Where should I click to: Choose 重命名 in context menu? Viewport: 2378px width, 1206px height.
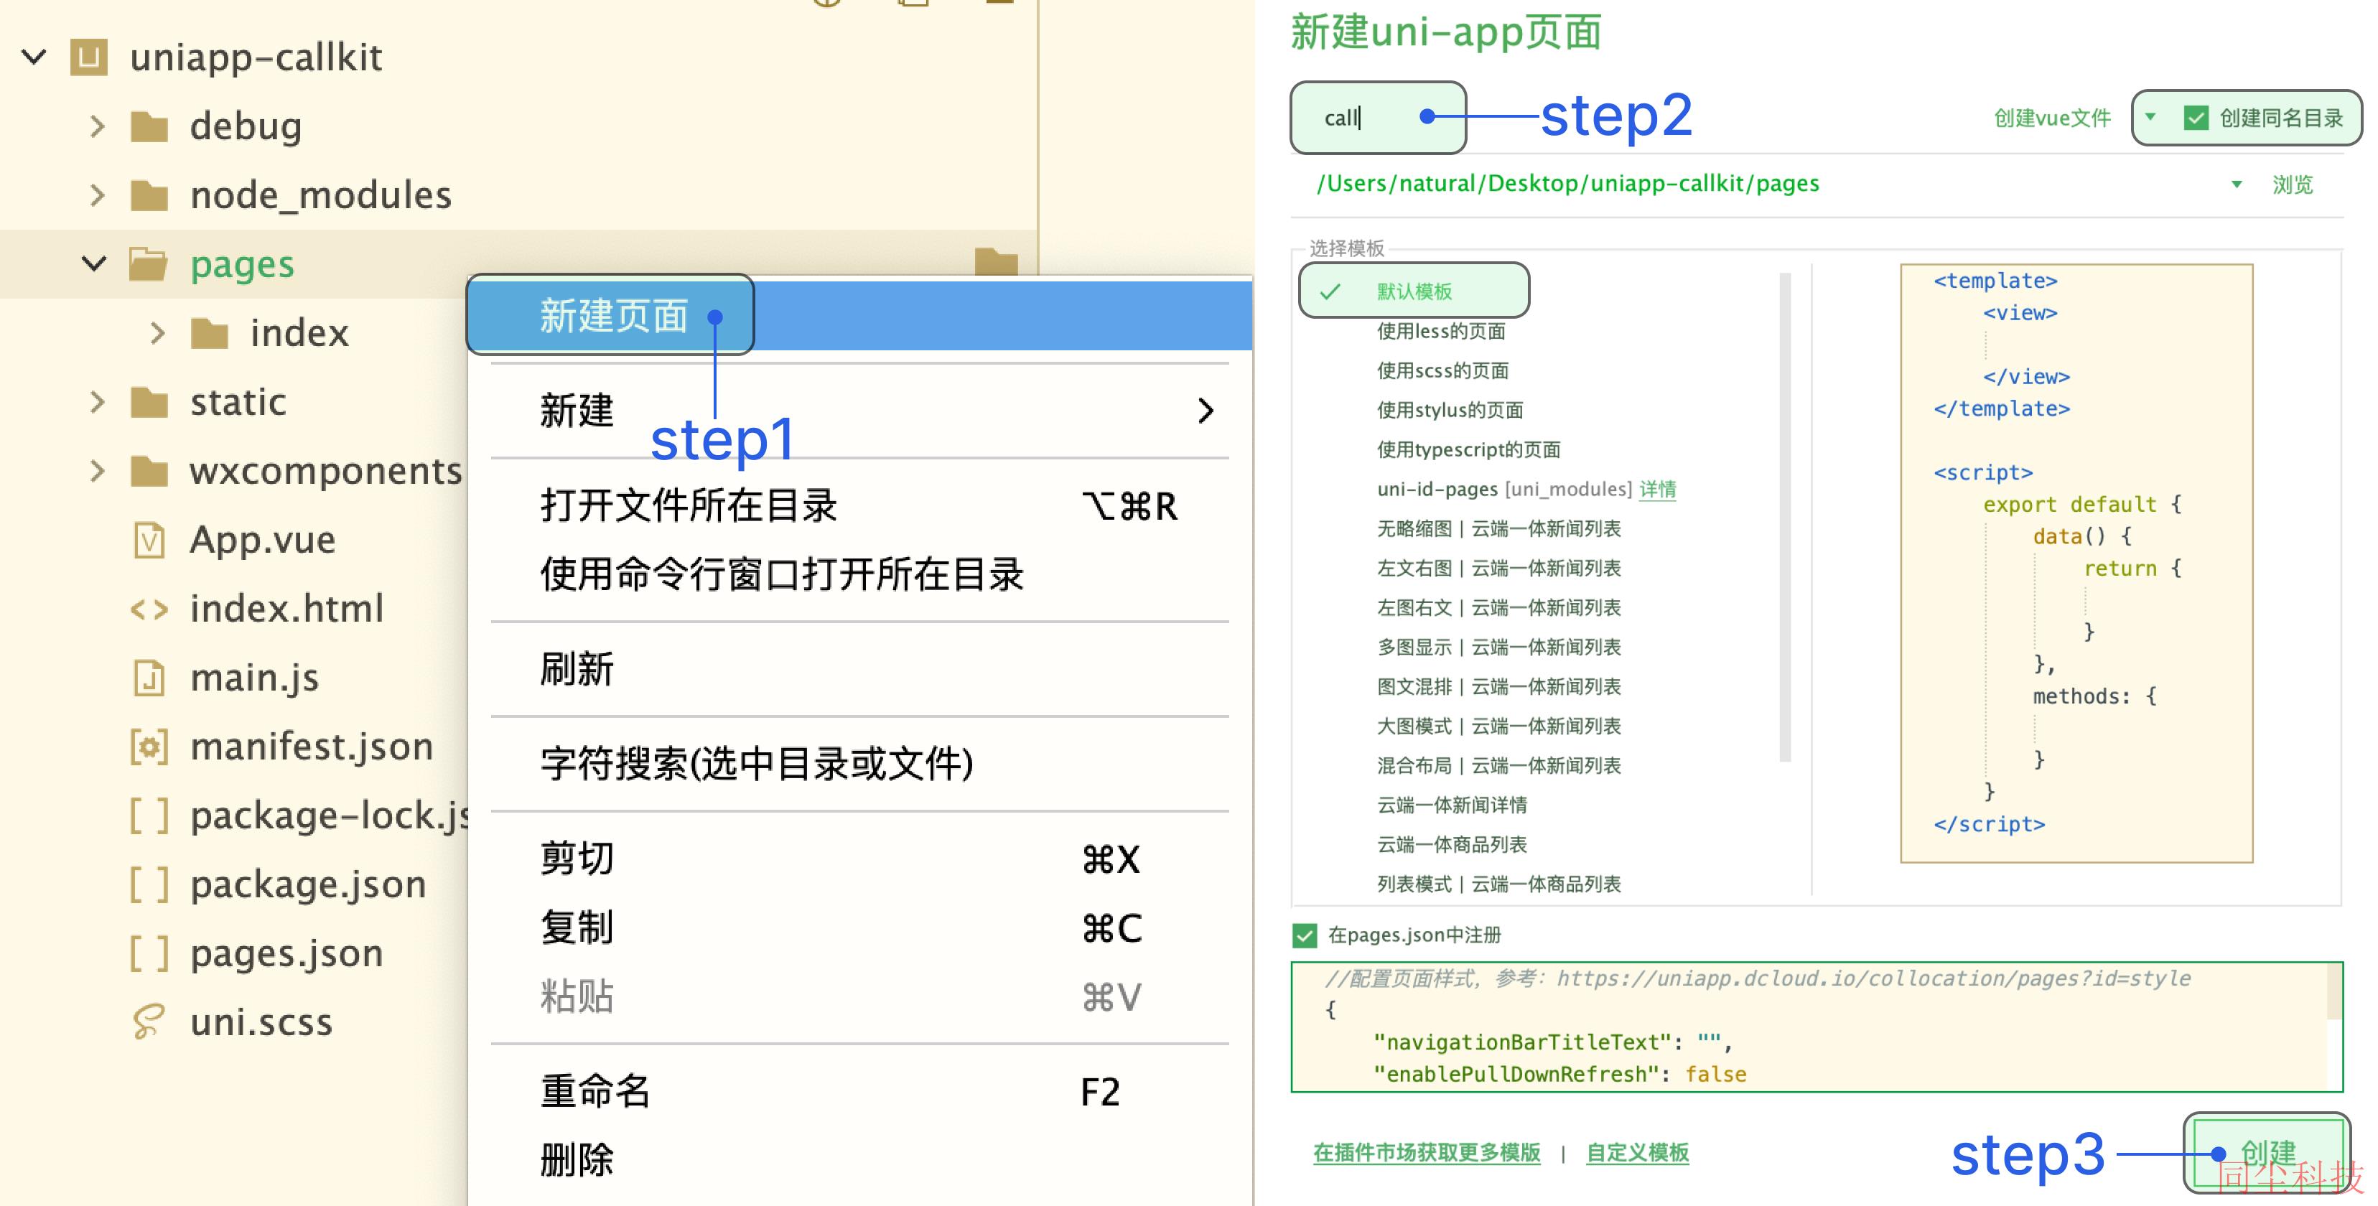(x=859, y=1092)
